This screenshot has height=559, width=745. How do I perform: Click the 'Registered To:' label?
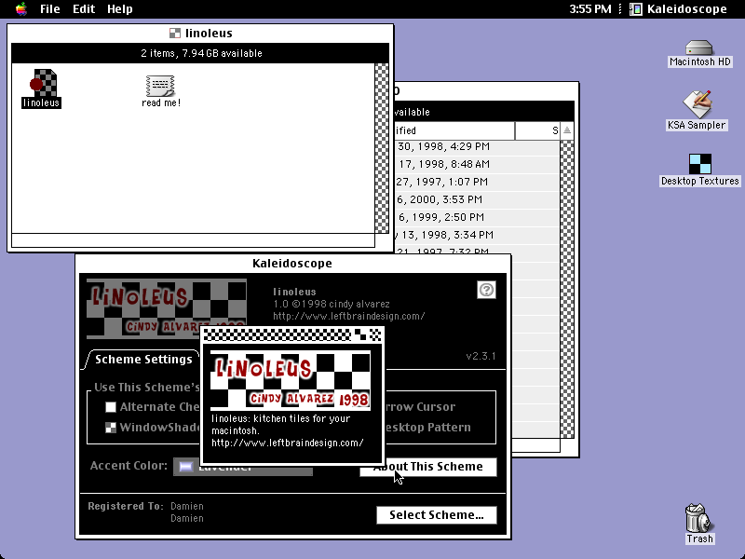click(x=126, y=506)
